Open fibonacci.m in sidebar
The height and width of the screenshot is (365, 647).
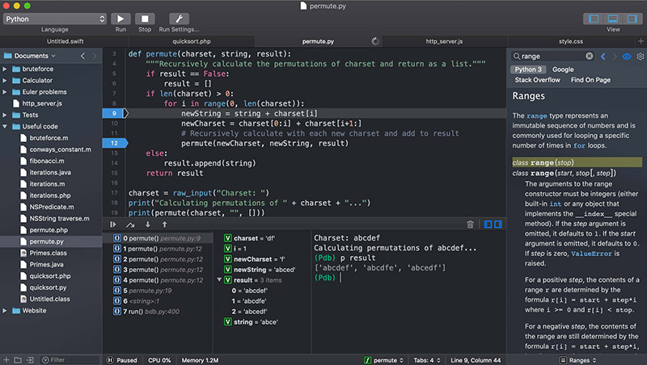[x=47, y=161]
